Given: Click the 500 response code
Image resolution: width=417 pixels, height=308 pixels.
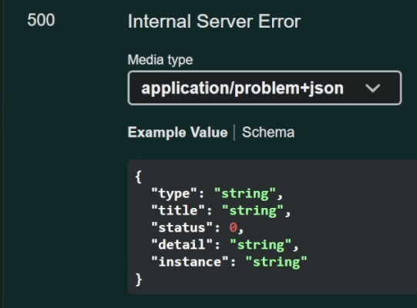Looking at the screenshot, I should (x=41, y=20).
